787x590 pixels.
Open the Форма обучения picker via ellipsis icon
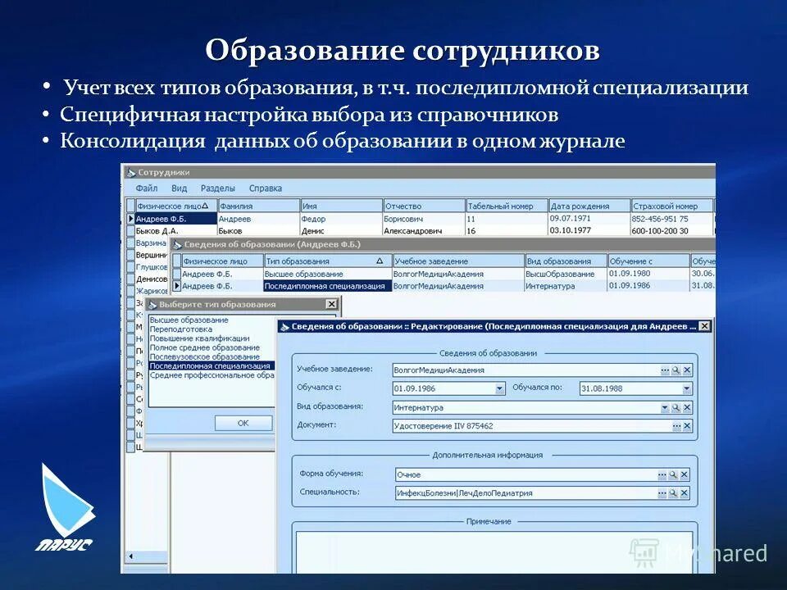[662, 473]
